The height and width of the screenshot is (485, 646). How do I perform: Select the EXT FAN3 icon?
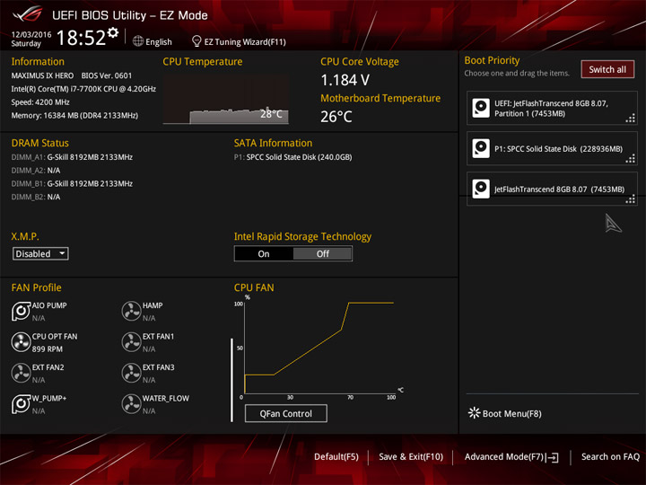click(131, 374)
